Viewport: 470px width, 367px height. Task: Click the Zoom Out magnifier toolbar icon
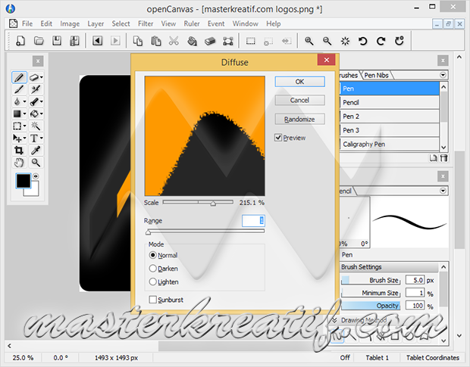pyautogui.click(x=327, y=41)
